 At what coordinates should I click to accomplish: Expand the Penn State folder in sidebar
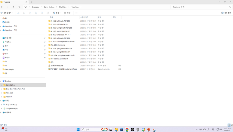point(1,93)
